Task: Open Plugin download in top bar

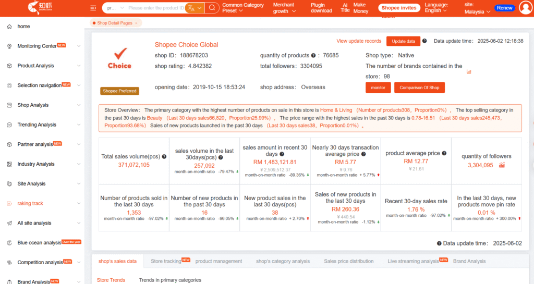Action: (x=321, y=8)
